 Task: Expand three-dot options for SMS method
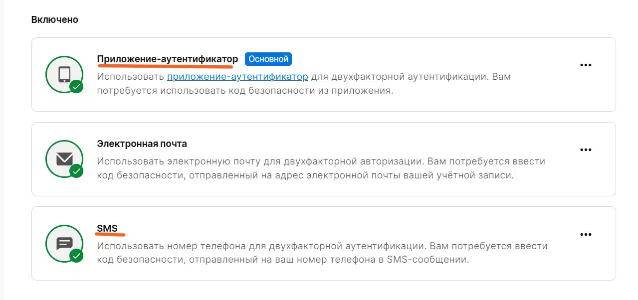tap(586, 235)
